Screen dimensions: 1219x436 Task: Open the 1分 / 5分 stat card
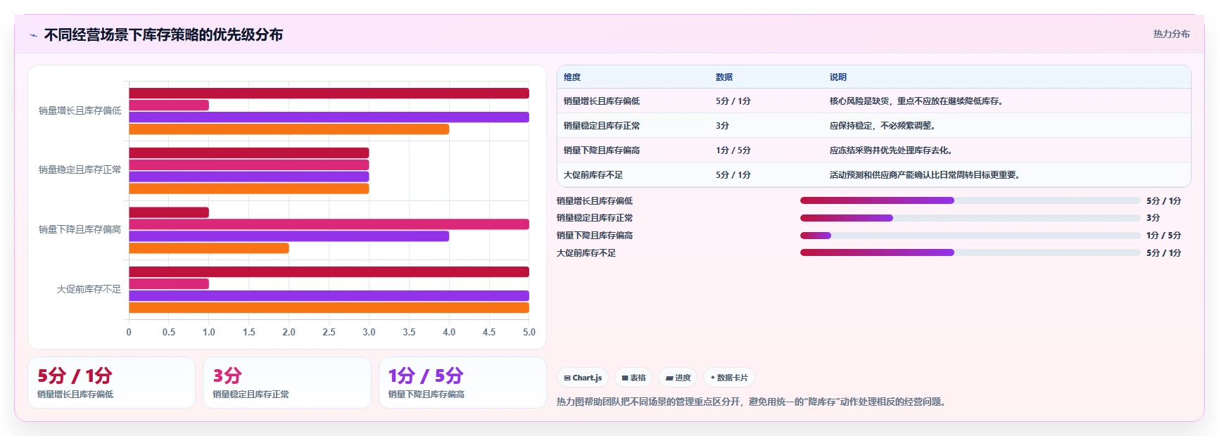pos(462,383)
